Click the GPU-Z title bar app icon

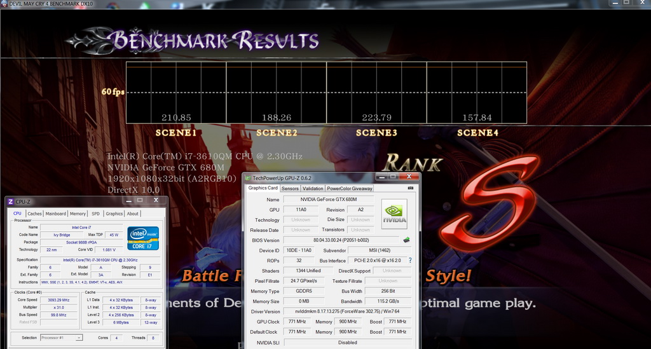248,178
